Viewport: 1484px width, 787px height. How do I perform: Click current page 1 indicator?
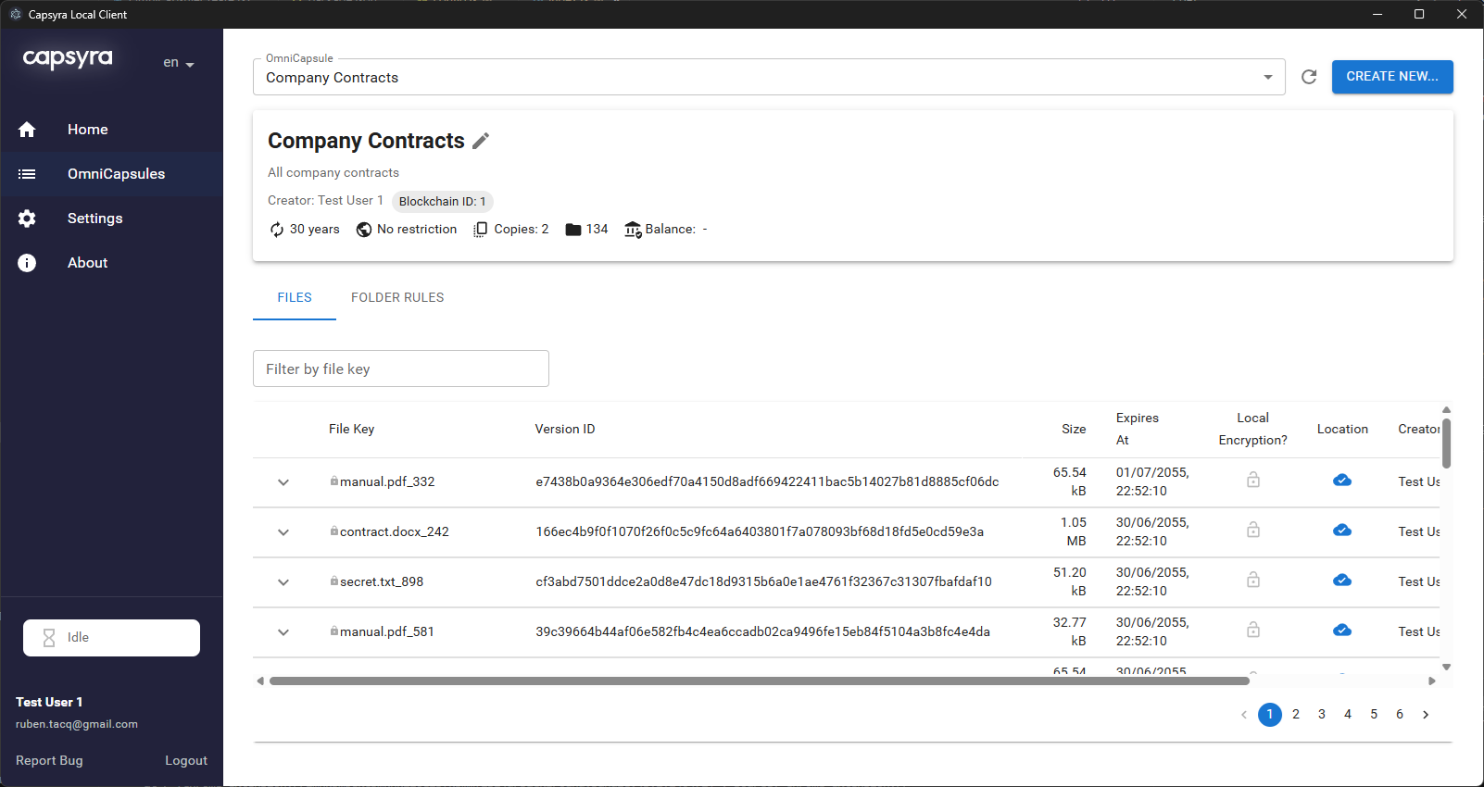(1270, 715)
